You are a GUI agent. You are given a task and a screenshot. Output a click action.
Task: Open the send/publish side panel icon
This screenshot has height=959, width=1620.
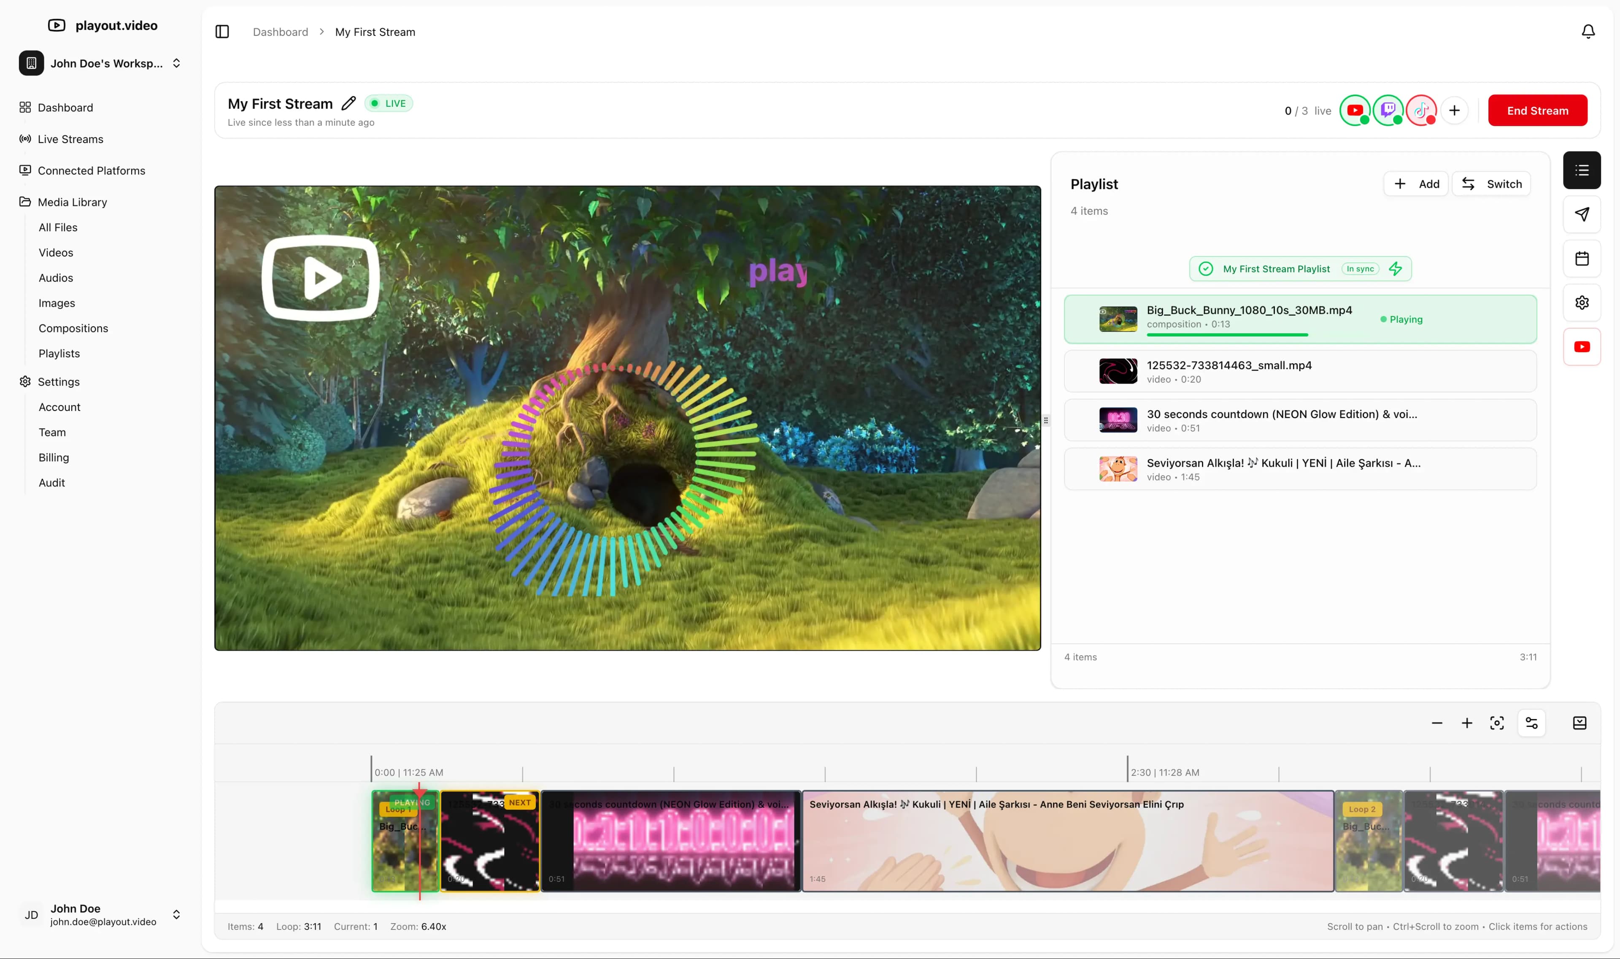click(x=1581, y=215)
